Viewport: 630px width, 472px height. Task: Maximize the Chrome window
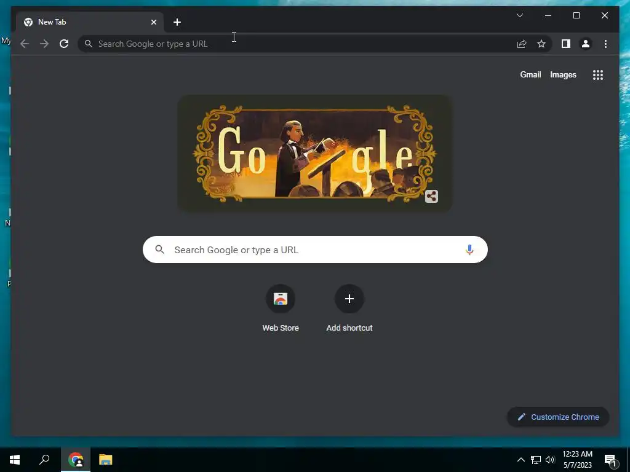[x=576, y=15]
